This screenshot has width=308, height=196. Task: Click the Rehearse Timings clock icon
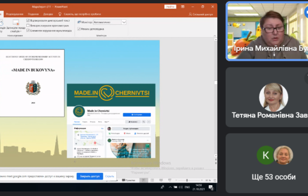(x=1, y=23)
